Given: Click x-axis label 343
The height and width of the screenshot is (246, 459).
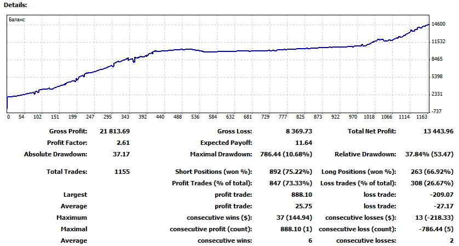Looking at the screenshot, I should [125, 117].
